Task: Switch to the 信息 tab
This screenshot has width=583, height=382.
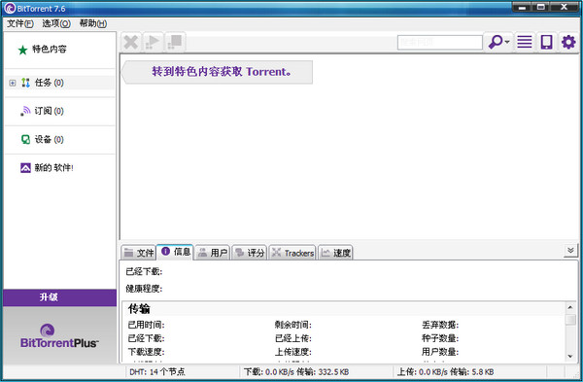Action: [x=175, y=252]
